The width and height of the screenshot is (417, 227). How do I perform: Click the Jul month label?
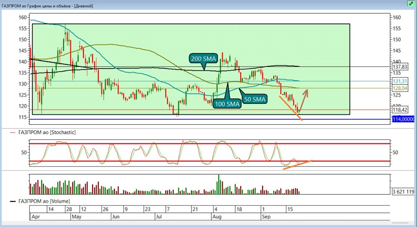pyautogui.click(x=159, y=217)
